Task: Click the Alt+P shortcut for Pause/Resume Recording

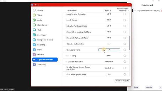Action: pos(109,14)
